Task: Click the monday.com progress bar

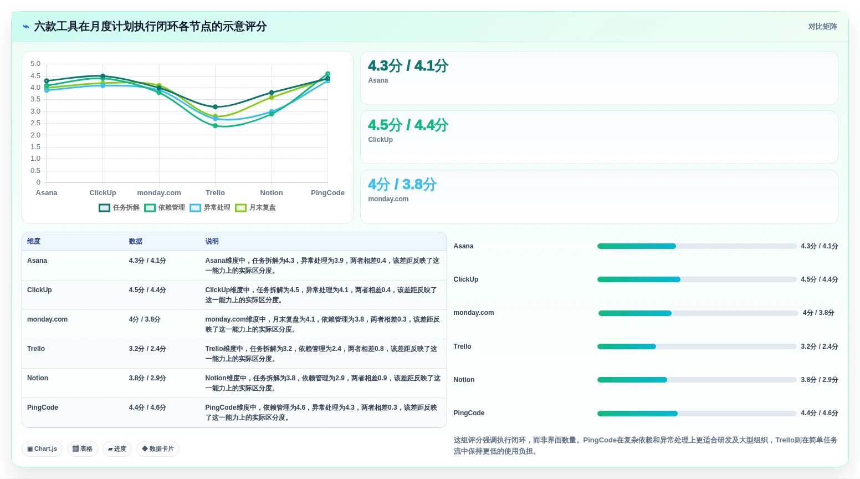Action: (x=698, y=313)
